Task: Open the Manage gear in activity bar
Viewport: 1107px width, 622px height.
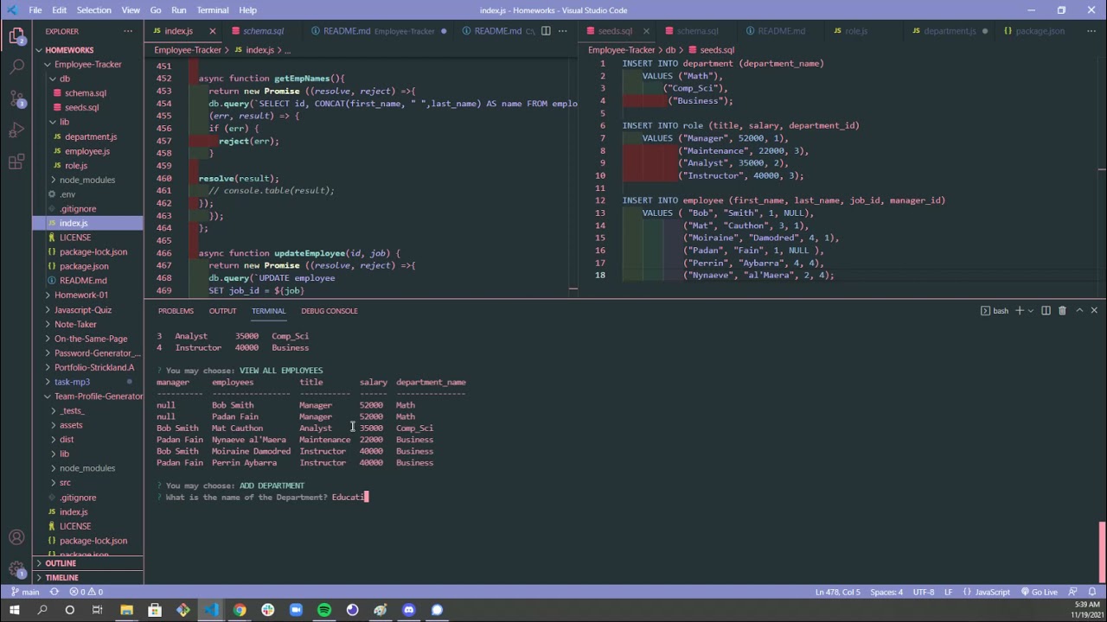Action: point(16,570)
